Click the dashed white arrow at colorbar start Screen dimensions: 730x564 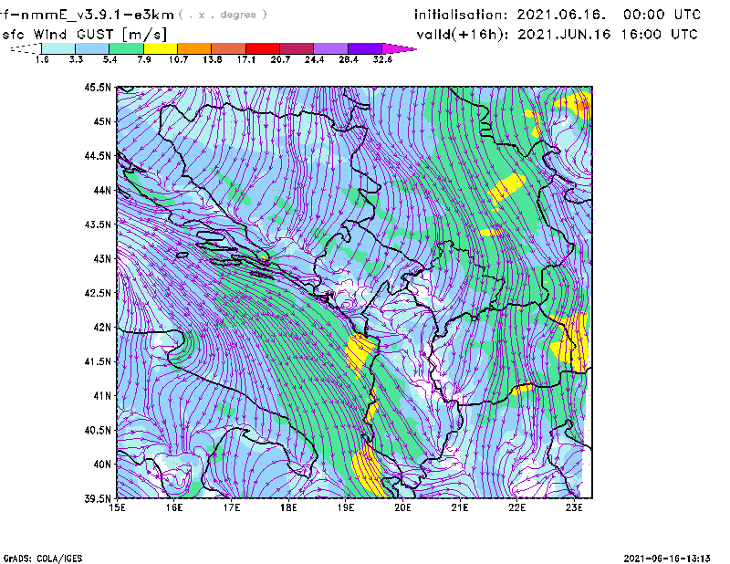[x=26, y=48]
